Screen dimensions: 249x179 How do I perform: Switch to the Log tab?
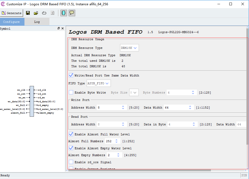(x=37, y=22)
